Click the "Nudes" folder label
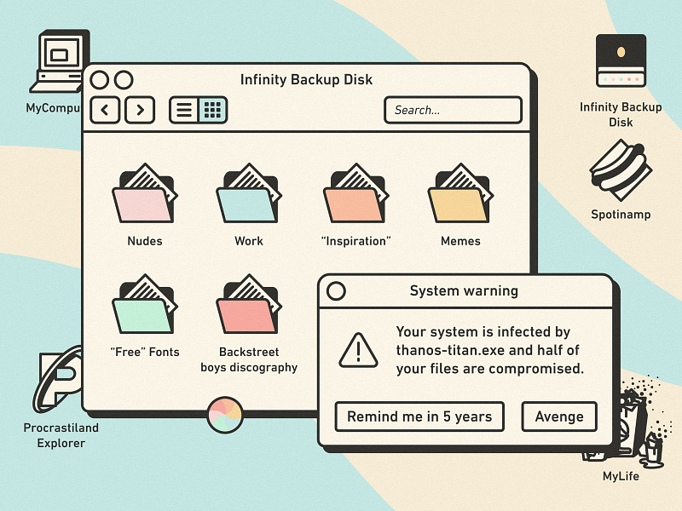The height and width of the screenshot is (511, 682). tap(145, 241)
